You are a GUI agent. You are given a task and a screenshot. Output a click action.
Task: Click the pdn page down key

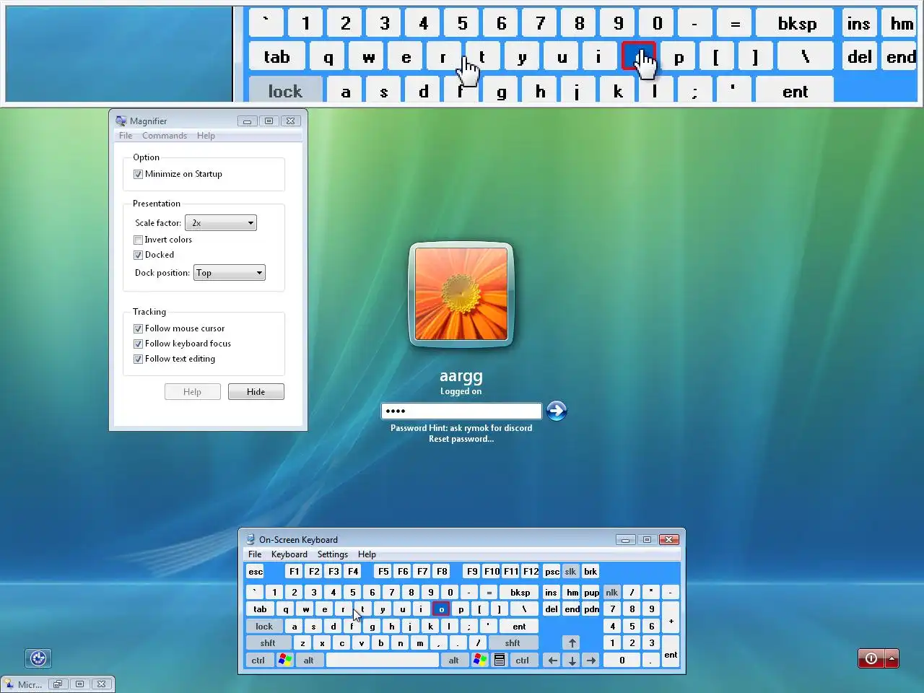[x=591, y=609]
